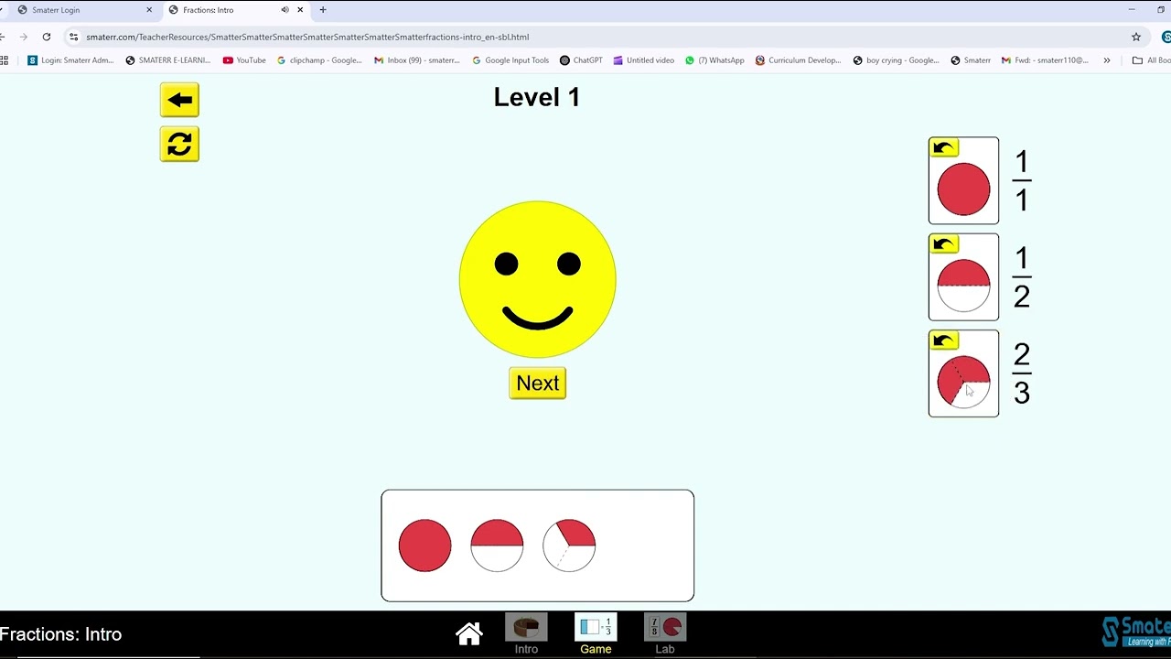Click the half circle answer card

[963, 277]
